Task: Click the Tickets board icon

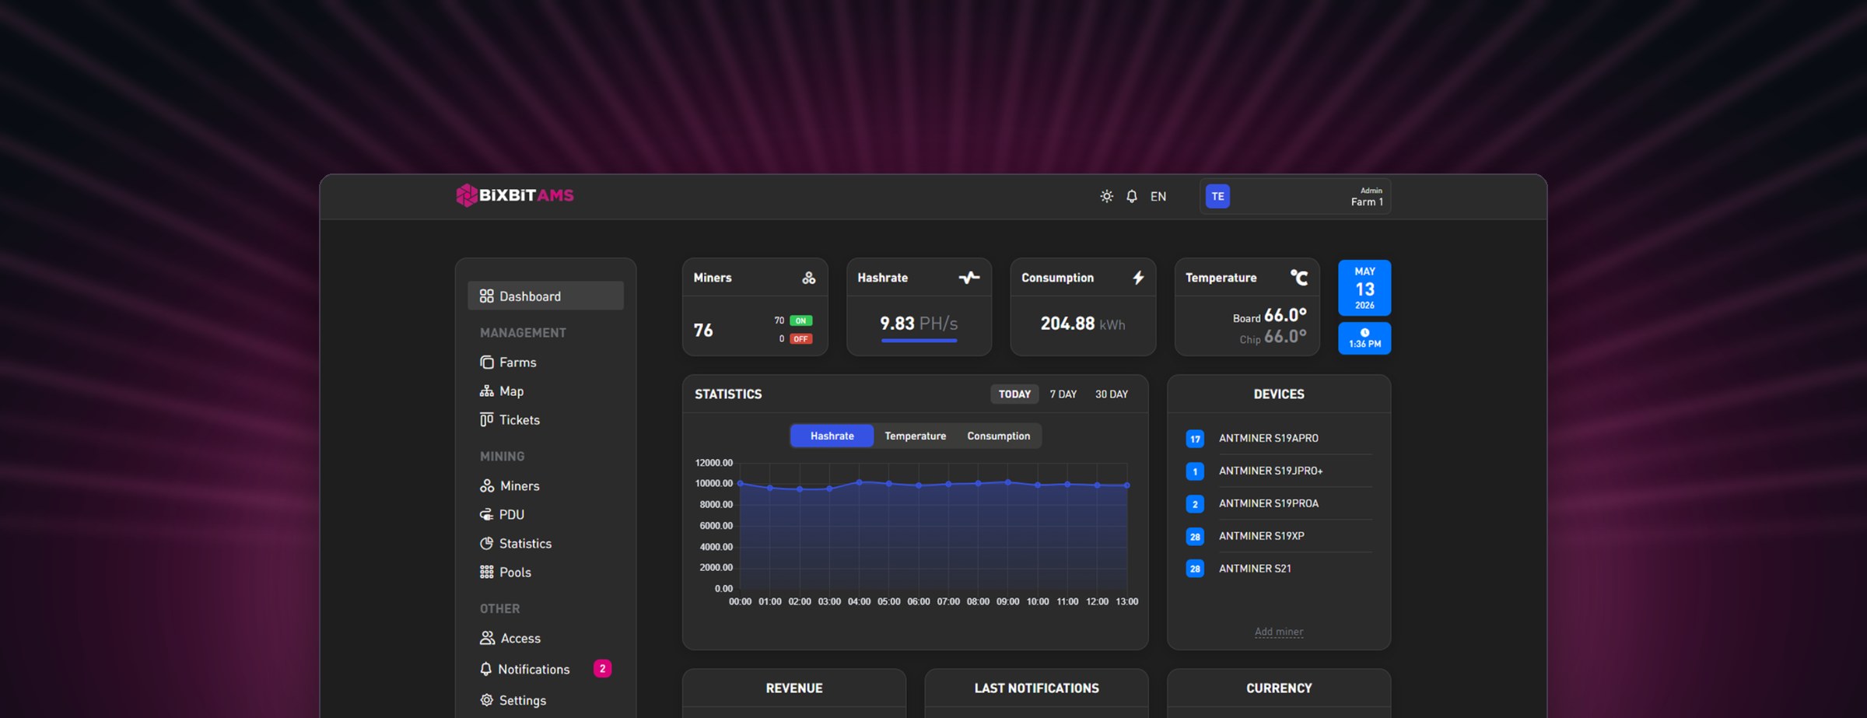Action: coord(486,419)
